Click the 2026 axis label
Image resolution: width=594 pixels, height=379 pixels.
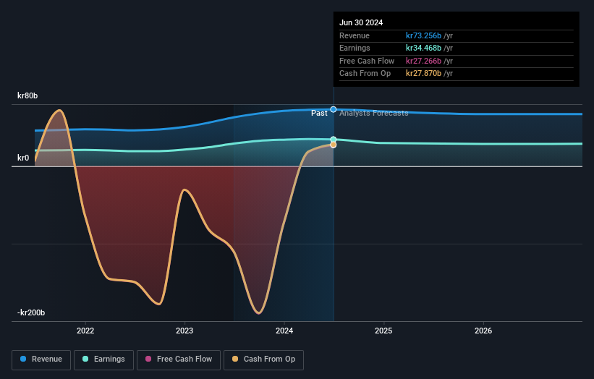[x=483, y=331]
